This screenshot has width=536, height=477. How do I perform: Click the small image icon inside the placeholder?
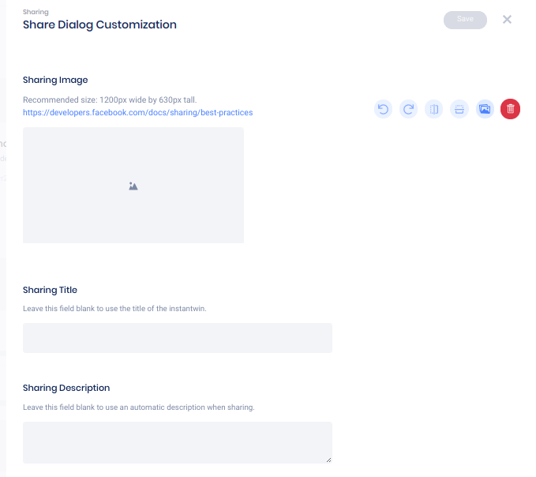coord(133,186)
